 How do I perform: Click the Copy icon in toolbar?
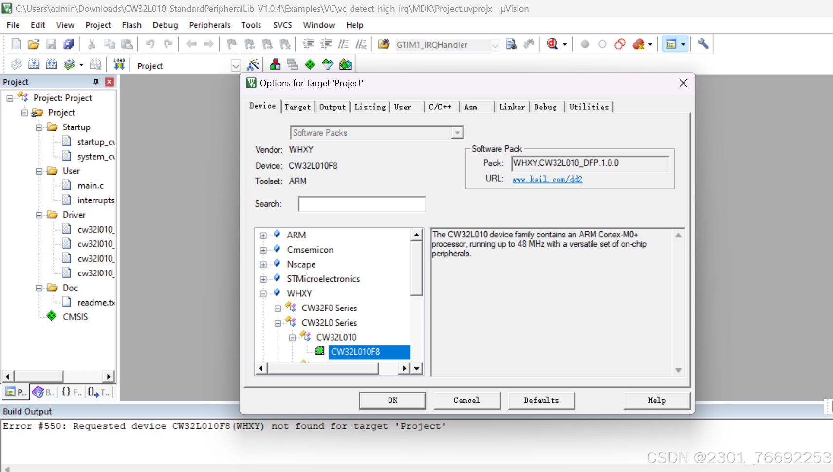(x=110, y=44)
